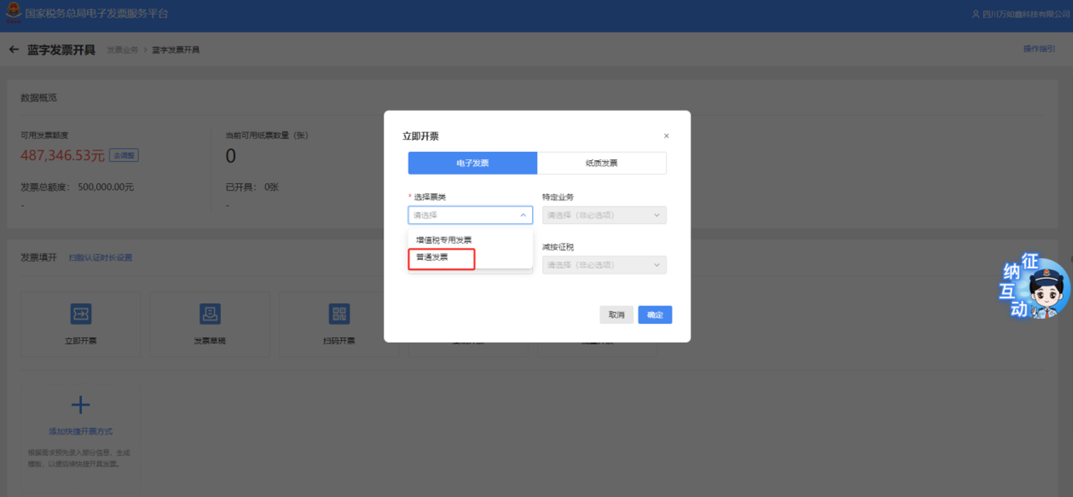Viewport: 1073px width, 497px height.
Task: Click 添加快捷开票方式 link
Action: pyautogui.click(x=80, y=431)
